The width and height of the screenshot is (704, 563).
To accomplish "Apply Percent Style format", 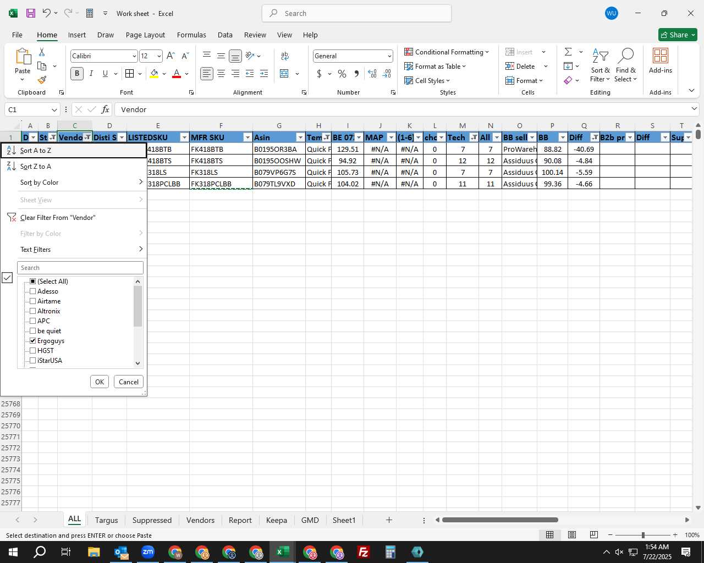I will point(342,74).
